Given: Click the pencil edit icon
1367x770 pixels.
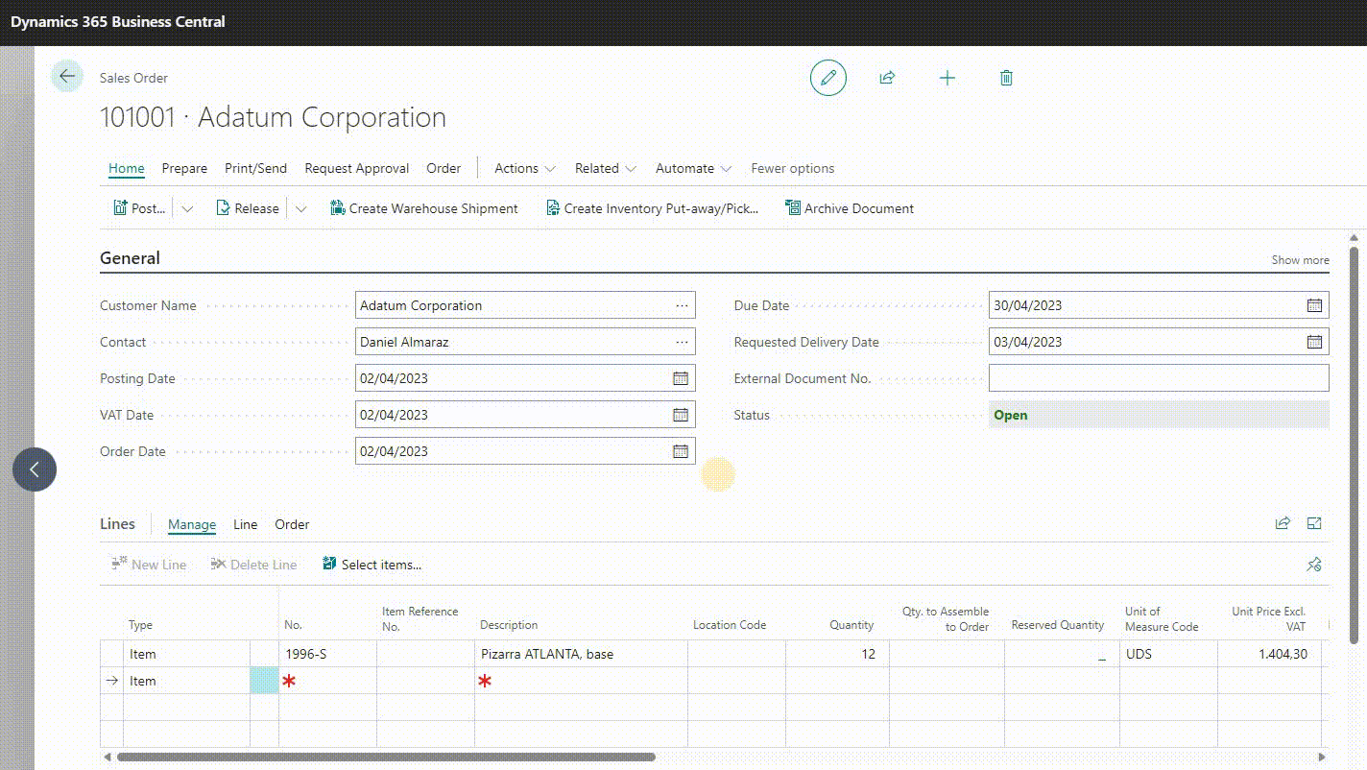Looking at the screenshot, I should 827,78.
